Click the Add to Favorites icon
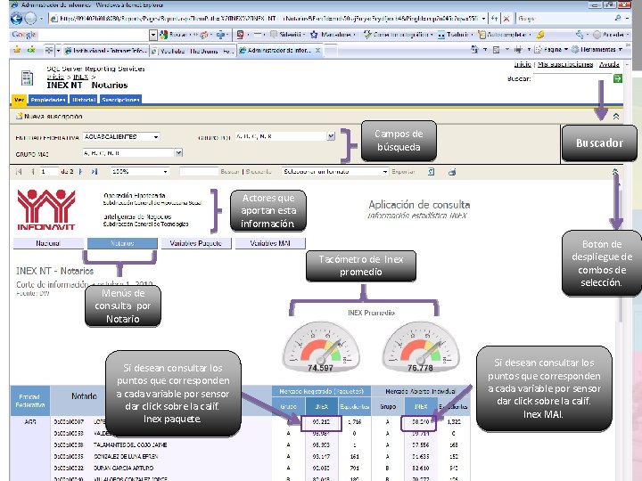The height and width of the screenshot is (481, 642). 31,50
